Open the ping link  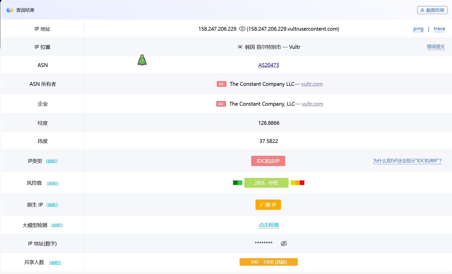[418, 29]
